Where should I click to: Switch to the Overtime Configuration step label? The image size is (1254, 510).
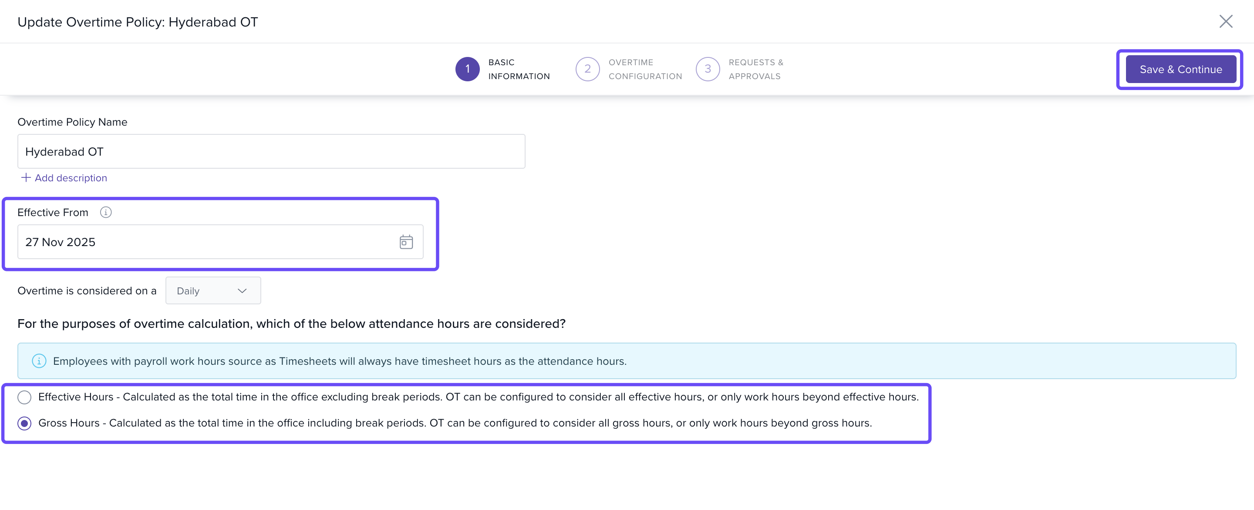(644, 69)
